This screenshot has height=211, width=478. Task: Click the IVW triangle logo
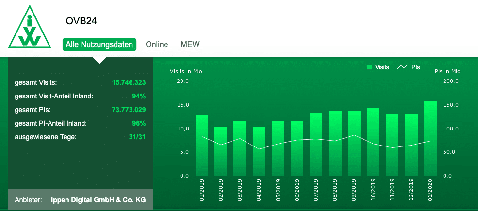pos(30,27)
